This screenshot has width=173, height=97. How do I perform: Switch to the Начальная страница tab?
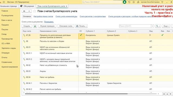[x=8, y=6]
